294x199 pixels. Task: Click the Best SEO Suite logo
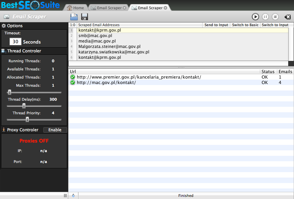[30, 5]
